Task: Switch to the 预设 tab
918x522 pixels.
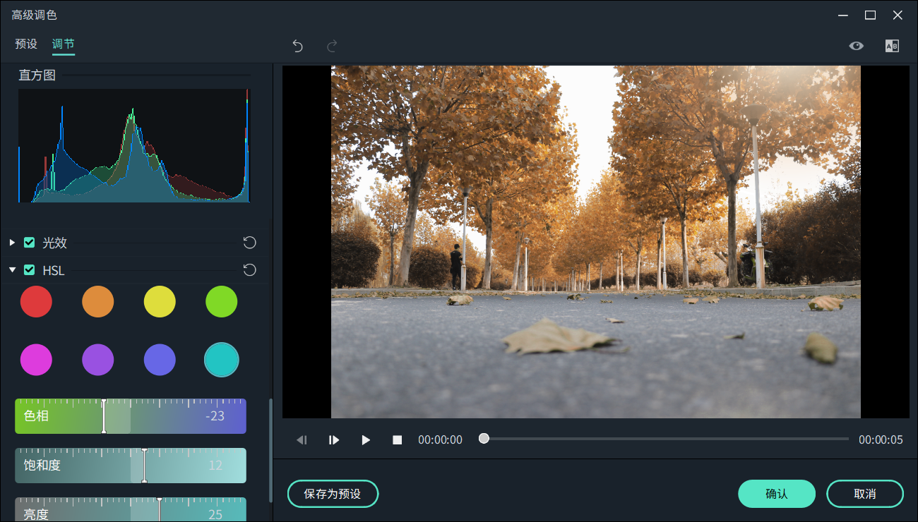Action: pos(26,44)
